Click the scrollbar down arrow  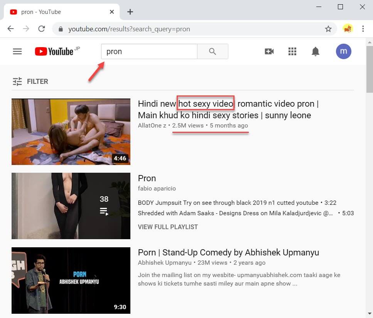point(370,313)
